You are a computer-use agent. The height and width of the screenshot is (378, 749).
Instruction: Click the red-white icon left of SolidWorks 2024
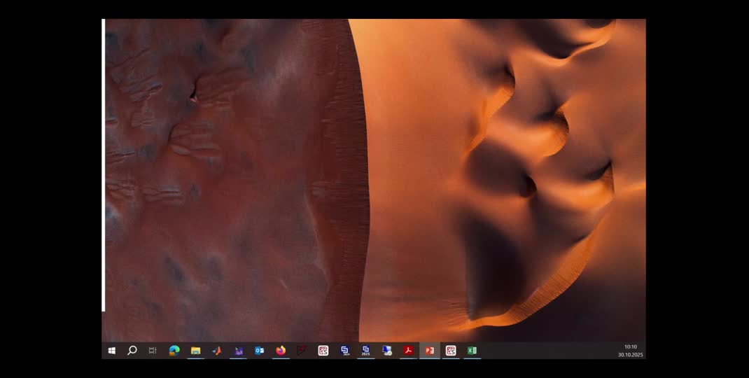click(323, 351)
